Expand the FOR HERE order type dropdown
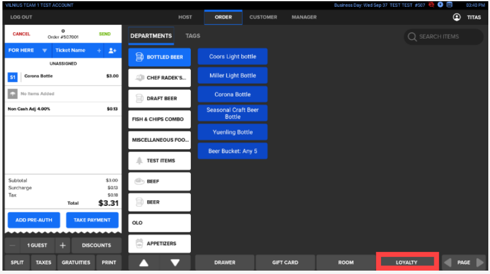Screen dimensions: 490x274 click(28, 50)
